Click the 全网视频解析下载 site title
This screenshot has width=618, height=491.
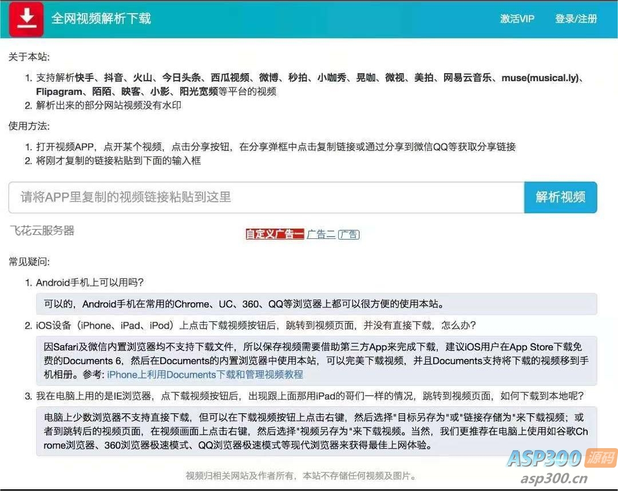[100, 19]
